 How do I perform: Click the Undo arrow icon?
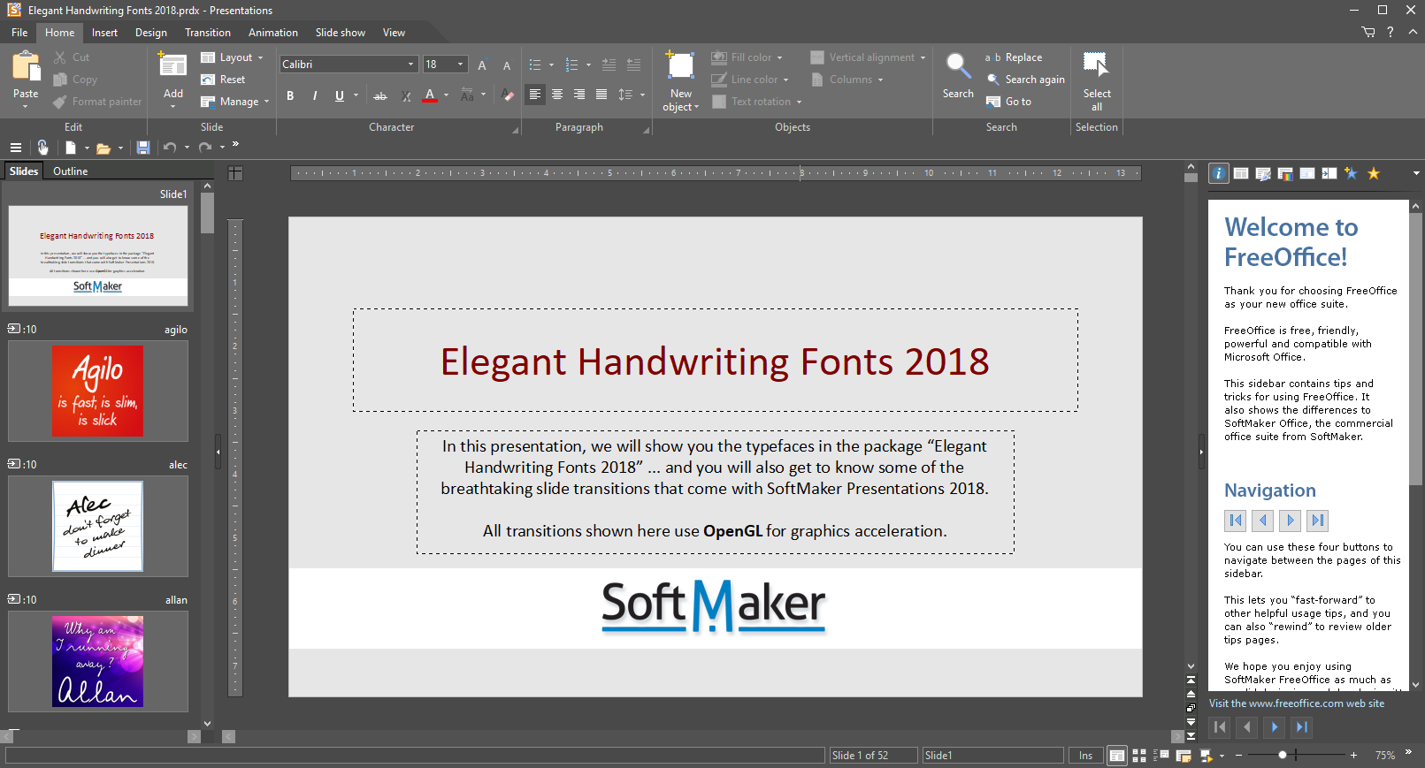[170, 148]
